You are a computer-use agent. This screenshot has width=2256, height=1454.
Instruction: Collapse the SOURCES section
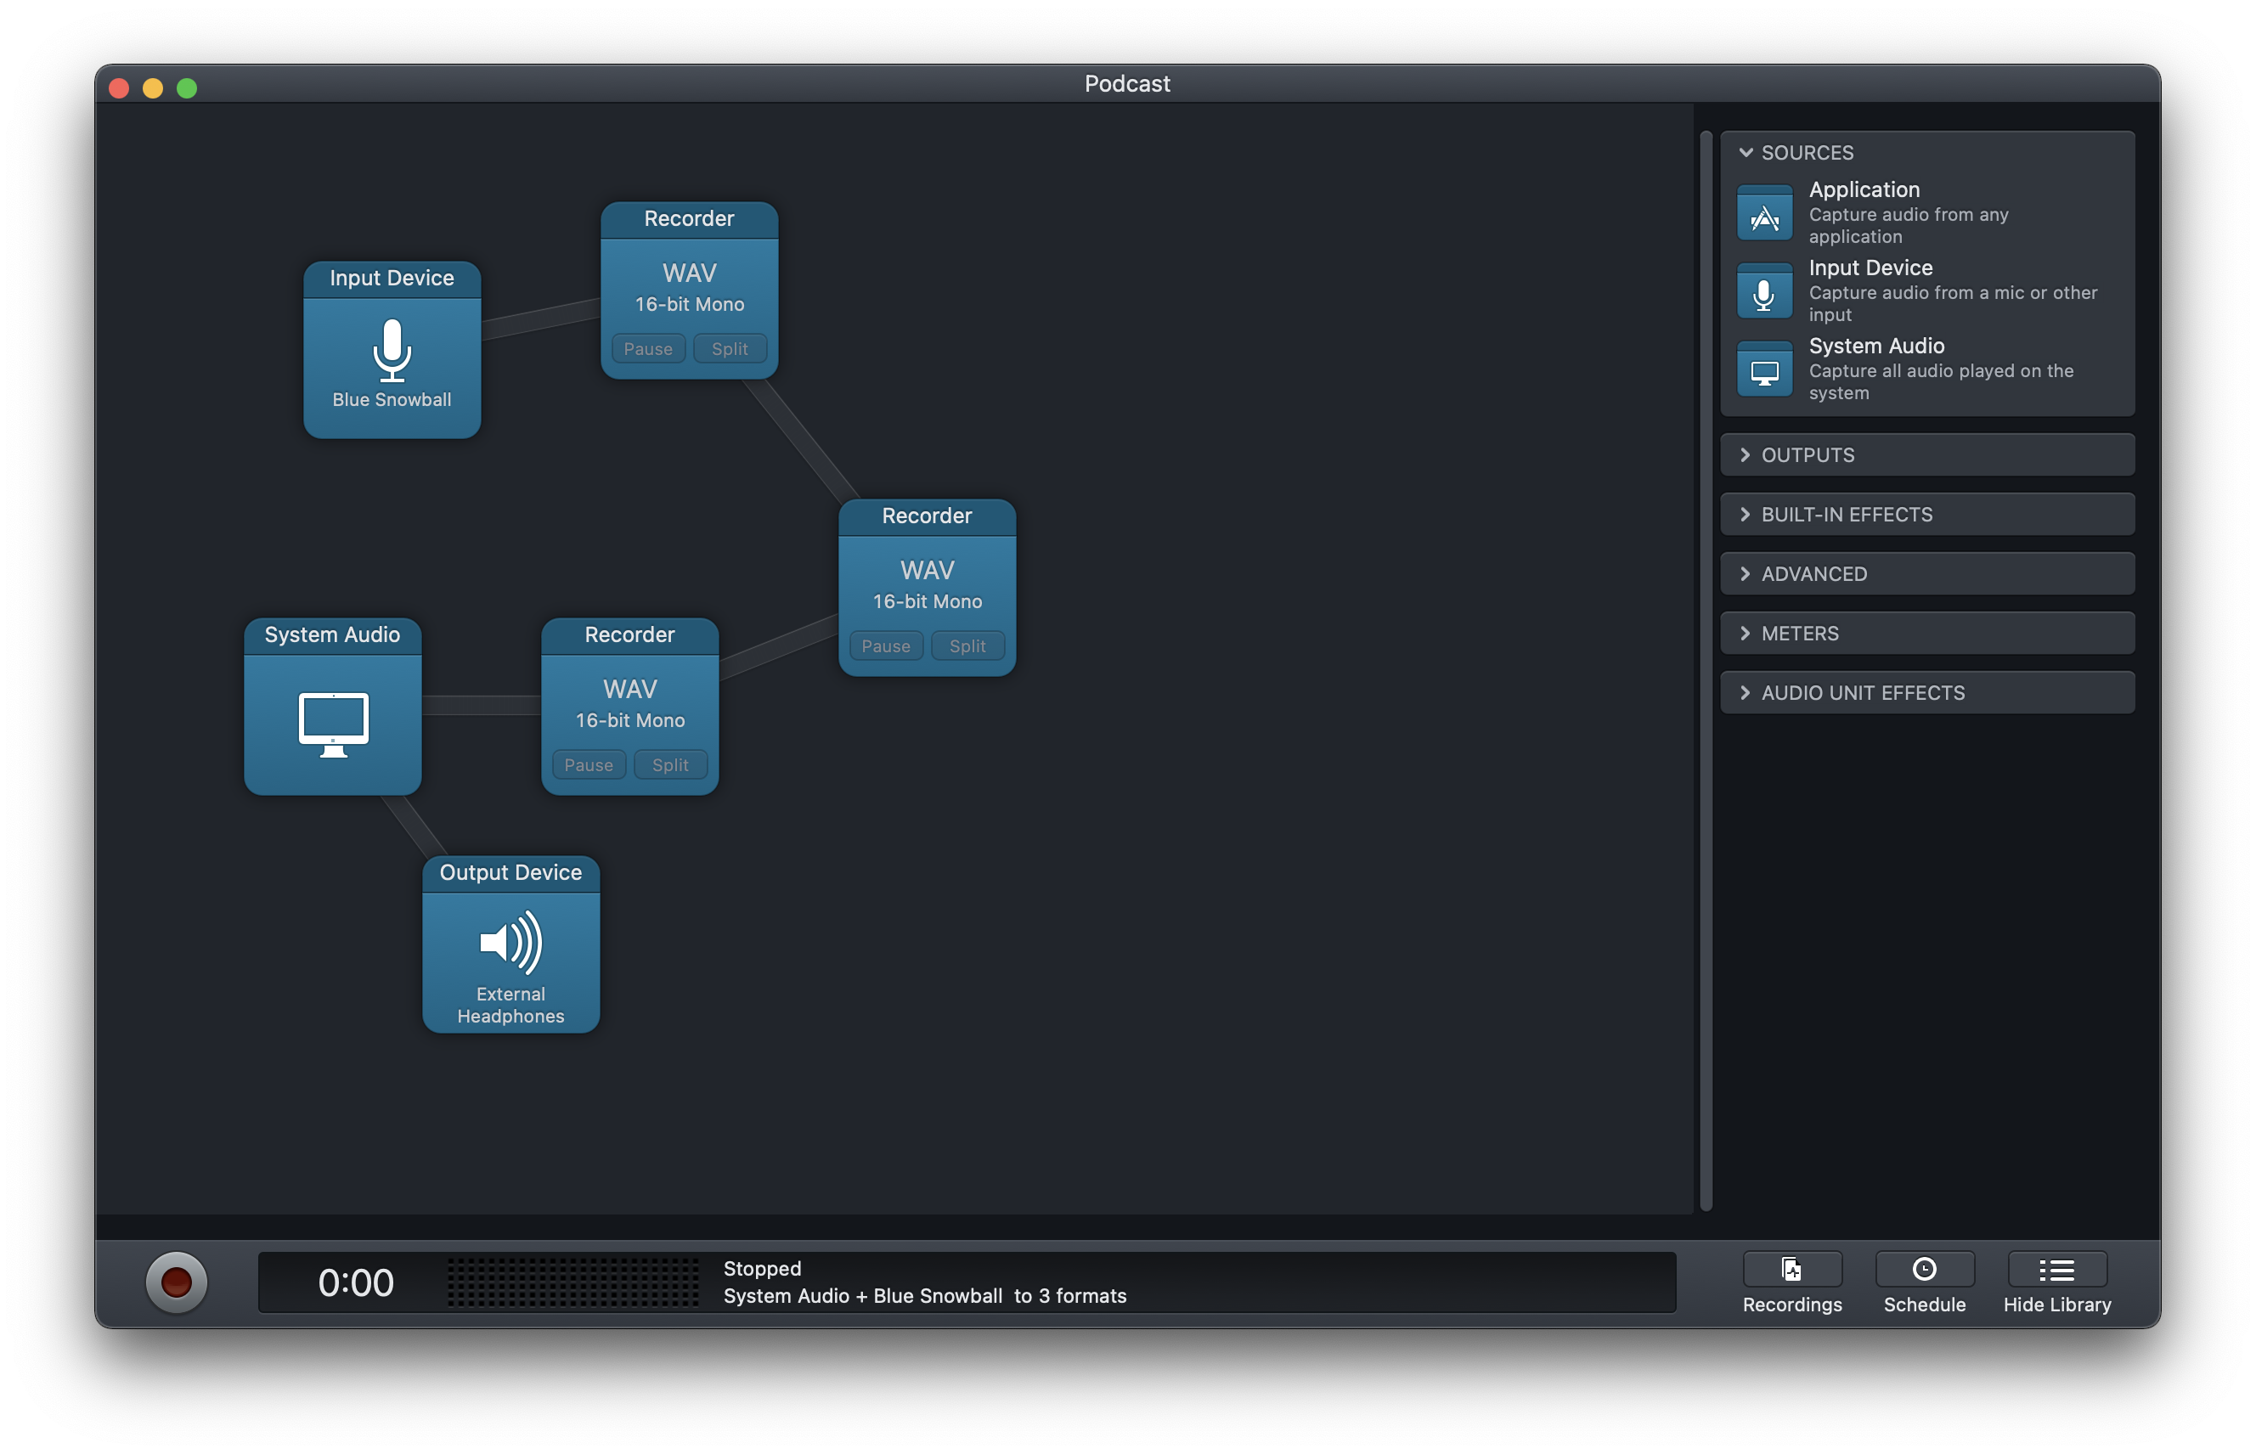click(x=1746, y=153)
